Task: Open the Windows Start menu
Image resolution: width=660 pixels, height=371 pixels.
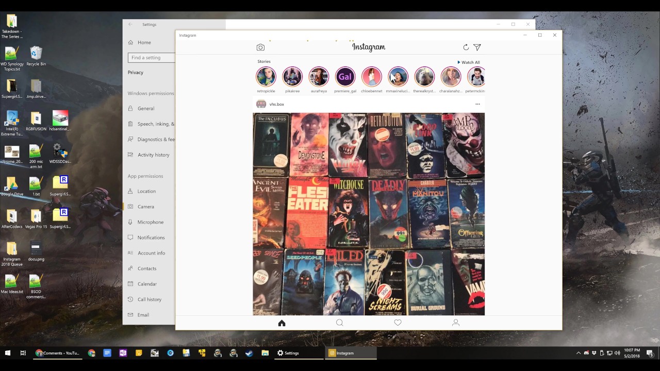Action: [x=8, y=353]
